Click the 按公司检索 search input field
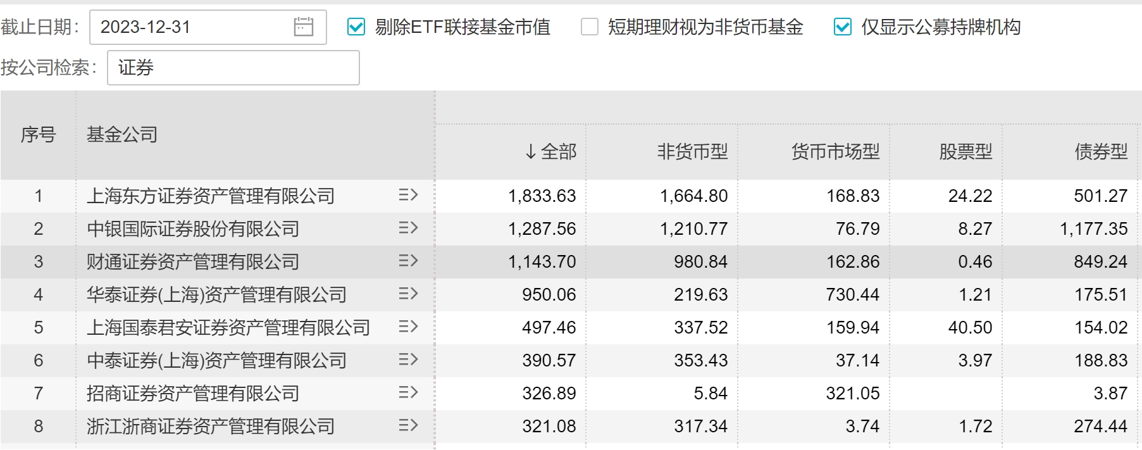Screen dimensions: 1142x450 [x=233, y=68]
